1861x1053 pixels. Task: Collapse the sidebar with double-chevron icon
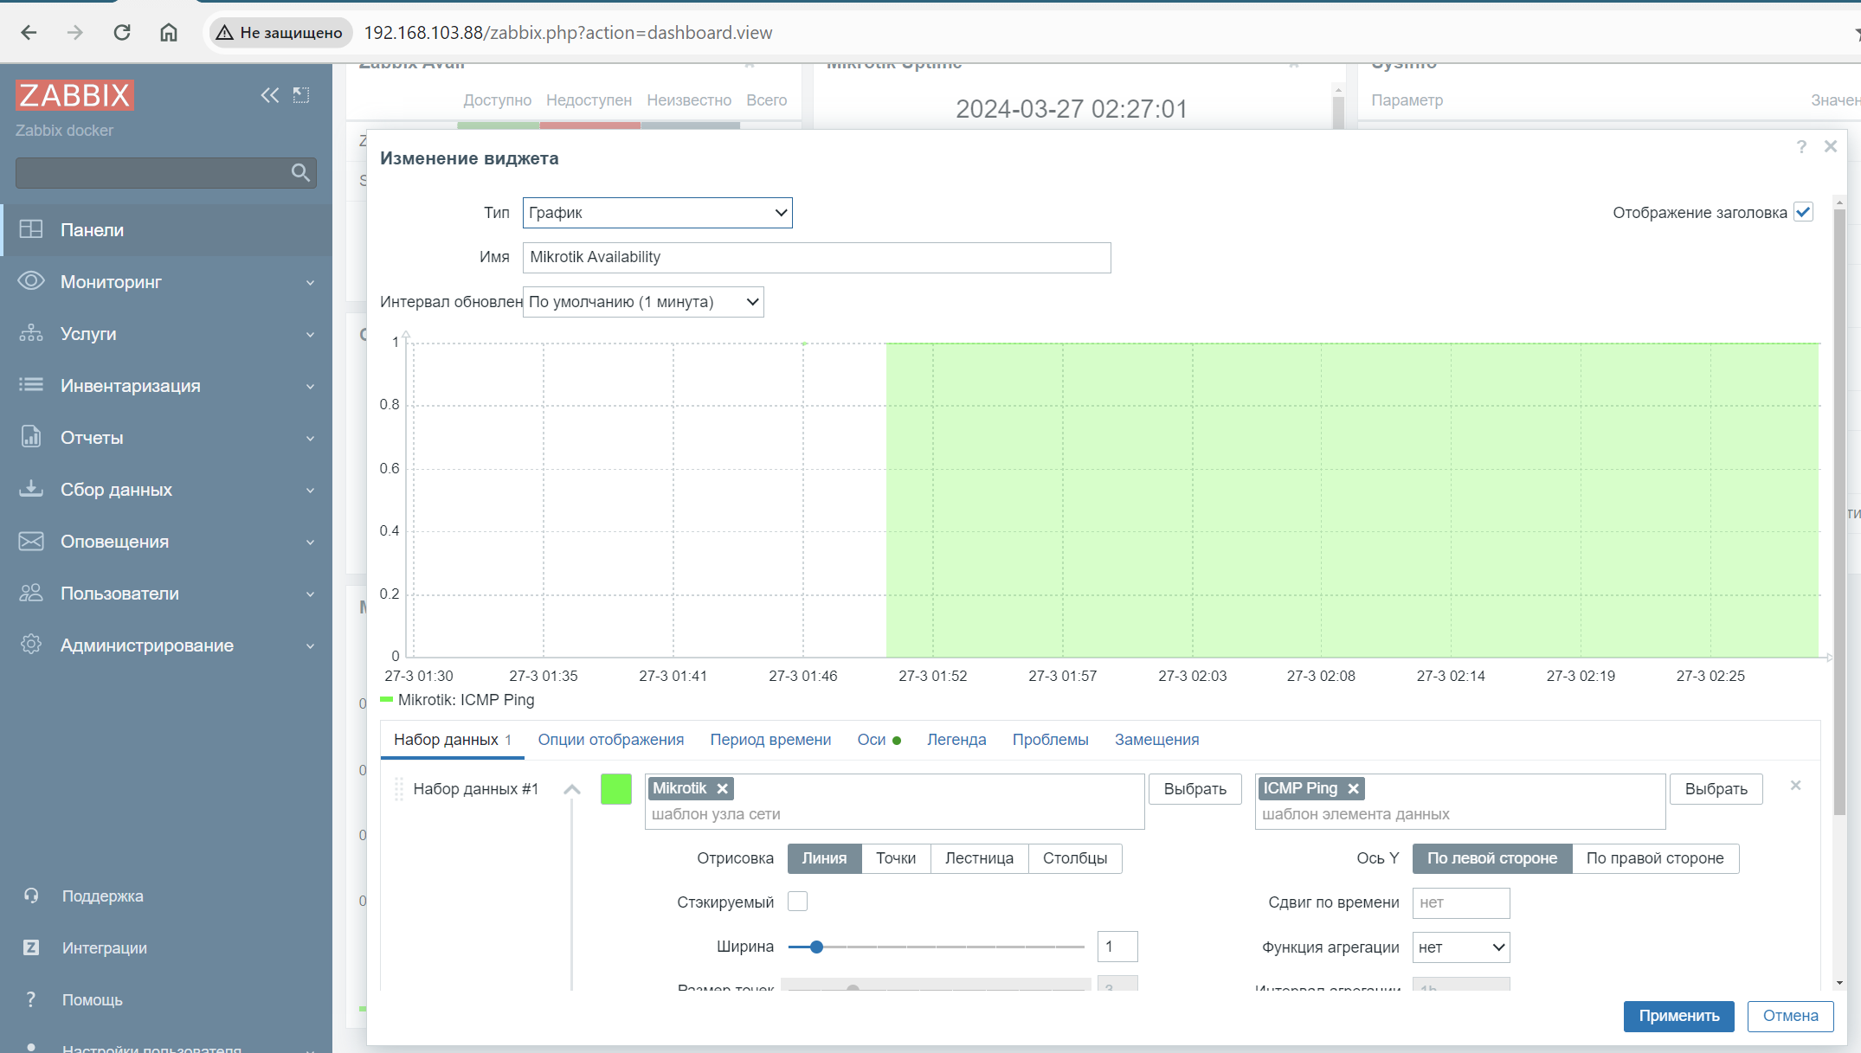[x=269, y=95]
